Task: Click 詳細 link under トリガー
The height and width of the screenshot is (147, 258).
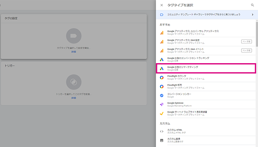Action: [74, 98]
